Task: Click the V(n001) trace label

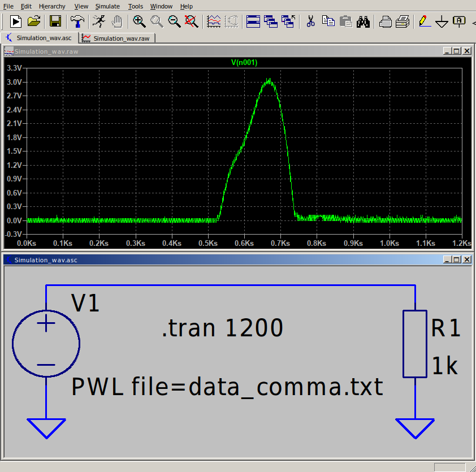Action: coord(244,63)
